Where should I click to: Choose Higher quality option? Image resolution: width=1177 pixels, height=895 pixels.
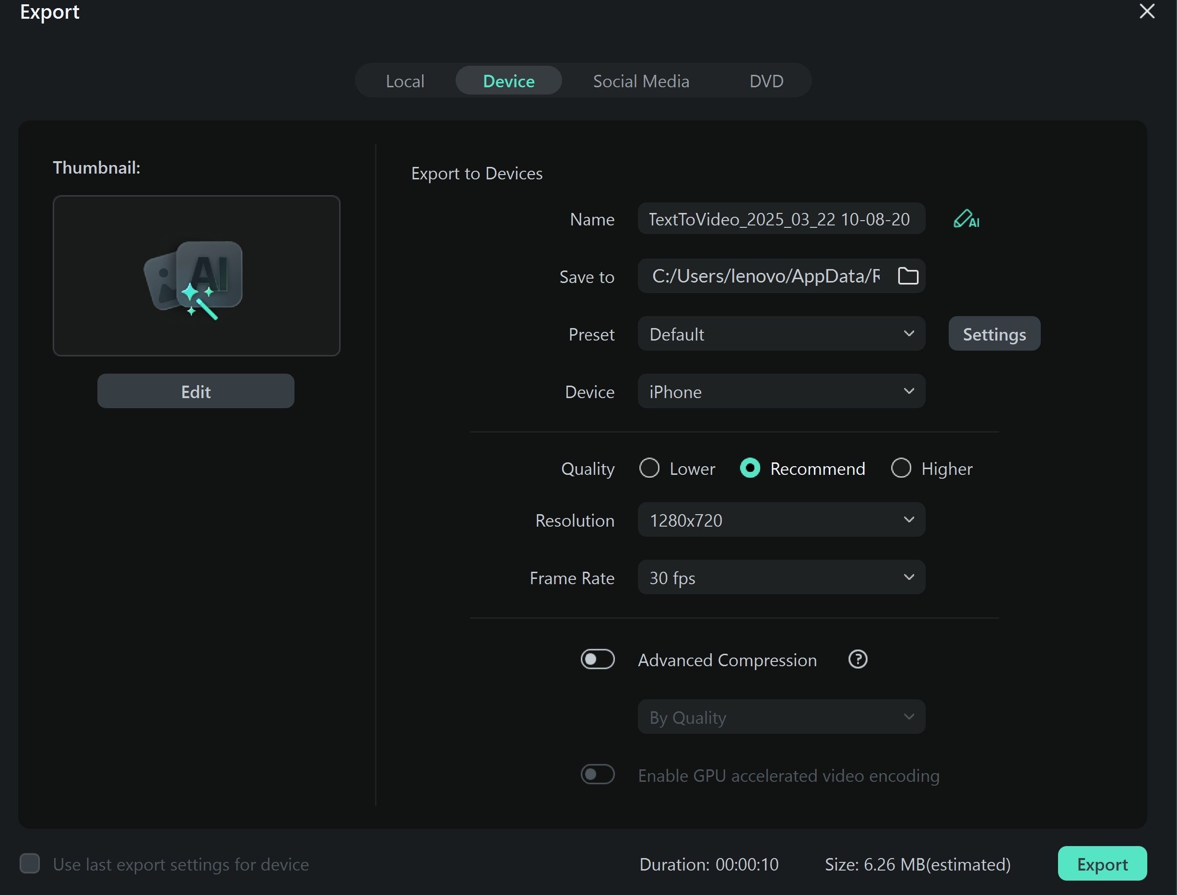[901, 468]
